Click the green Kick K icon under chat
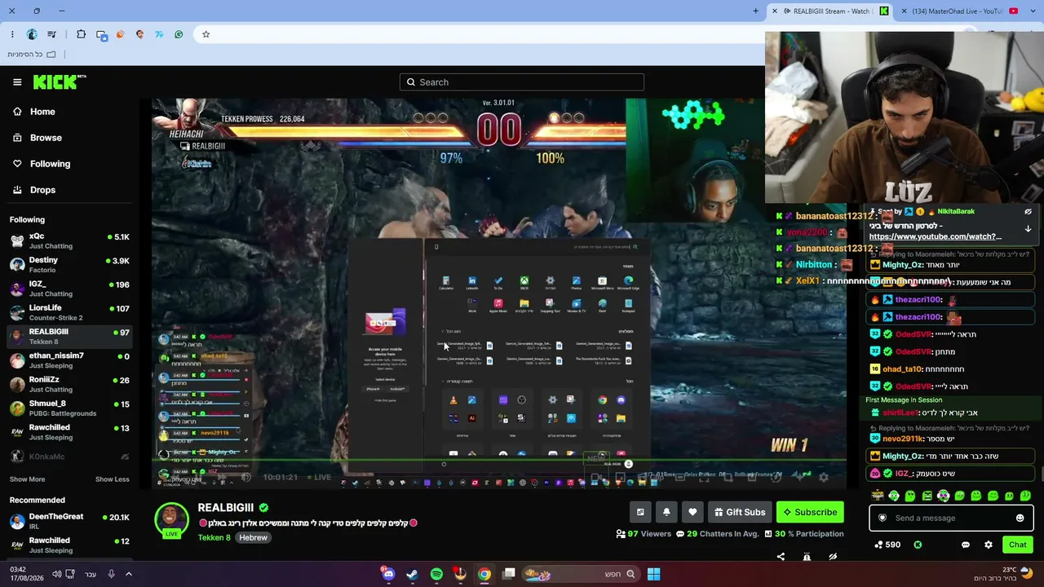 point(918,545)
